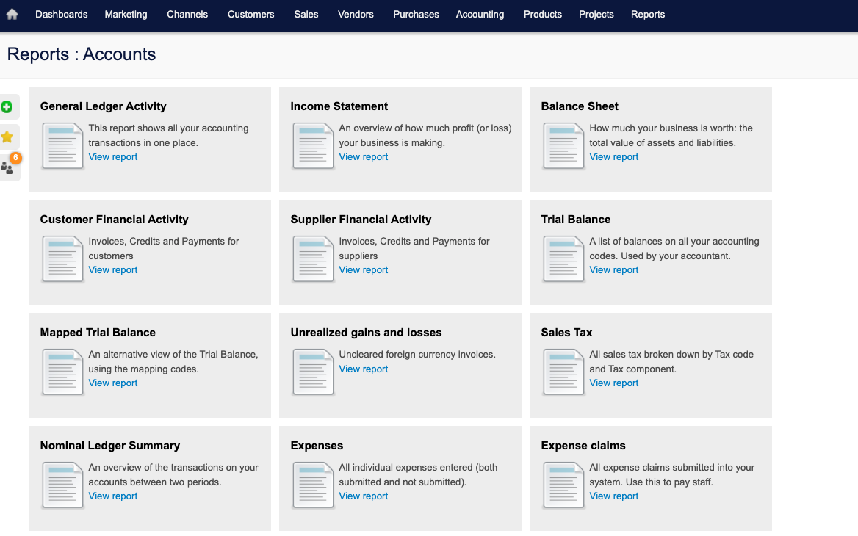This screenshot has height=536, width=858.
Task: Select the star favorites sidebar icon
Action: 8,137
